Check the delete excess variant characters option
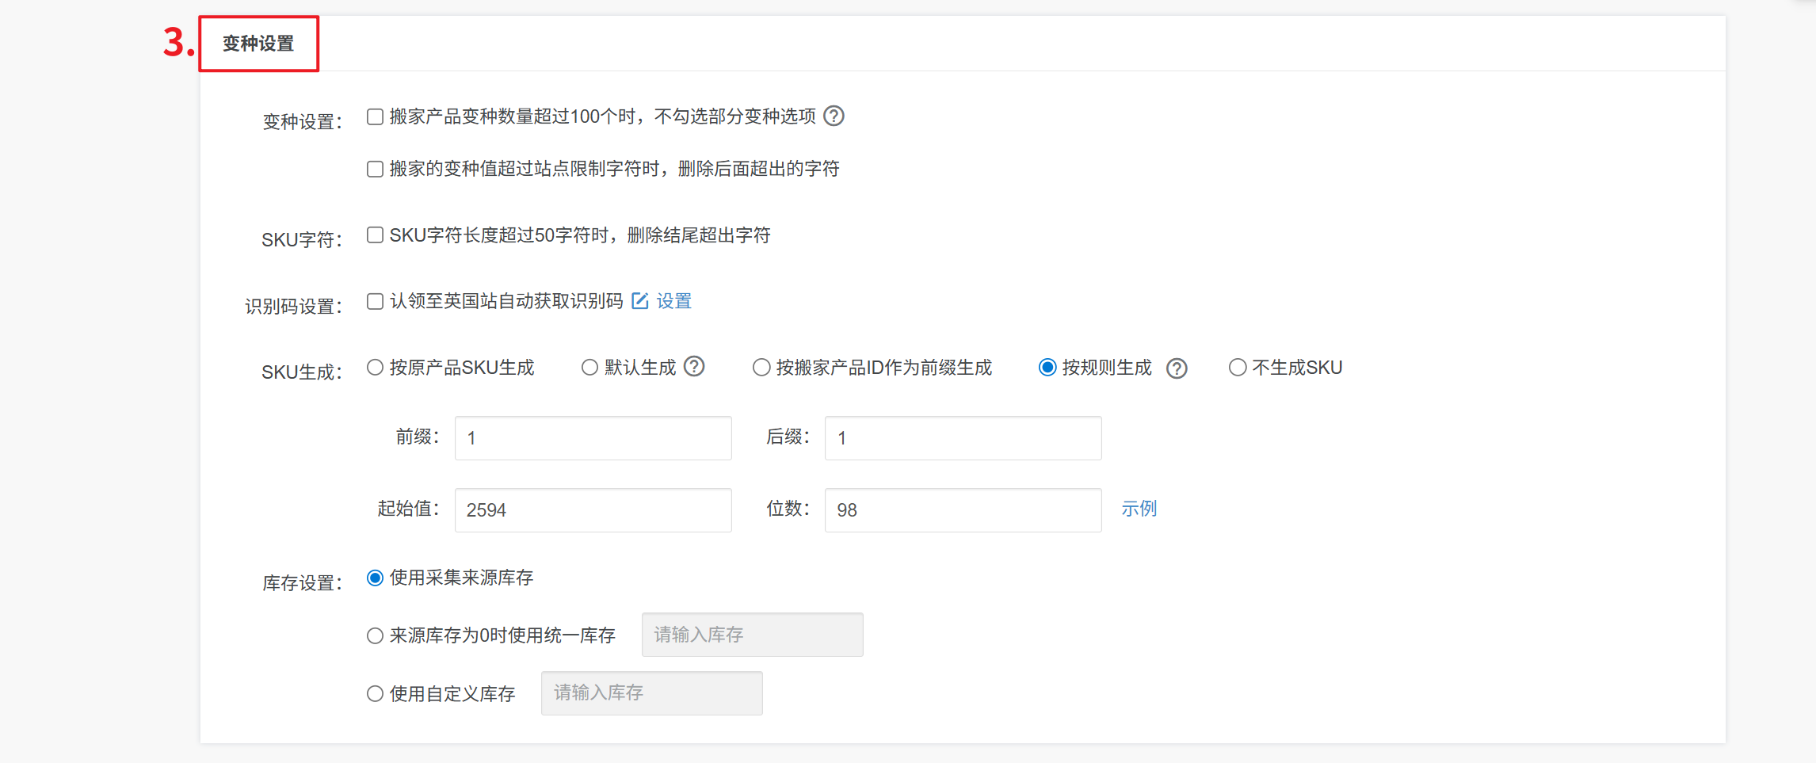Image resolution: width=1816 pixels, height=763 pixels. (376, 170)
